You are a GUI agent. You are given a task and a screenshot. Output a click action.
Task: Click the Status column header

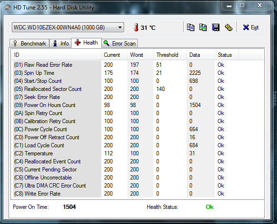pyautogui.click(x=226, y=55)
